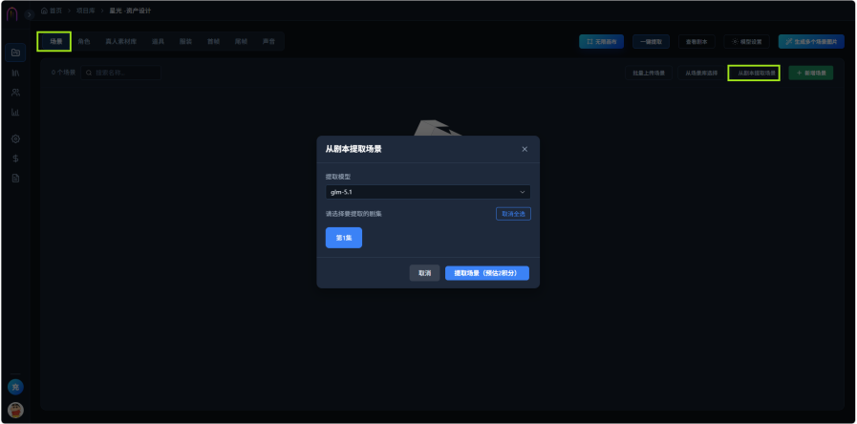Click the sidebar expand arrow near logo

click(29, 14)
